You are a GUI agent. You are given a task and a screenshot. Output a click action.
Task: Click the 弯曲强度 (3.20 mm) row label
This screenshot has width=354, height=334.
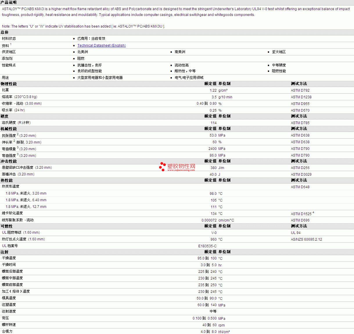tap(19, 155)
